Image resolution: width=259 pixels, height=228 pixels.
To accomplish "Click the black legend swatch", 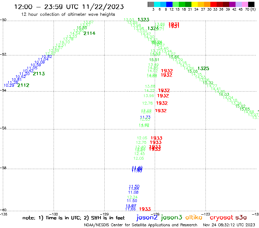I will coord(251,4).
